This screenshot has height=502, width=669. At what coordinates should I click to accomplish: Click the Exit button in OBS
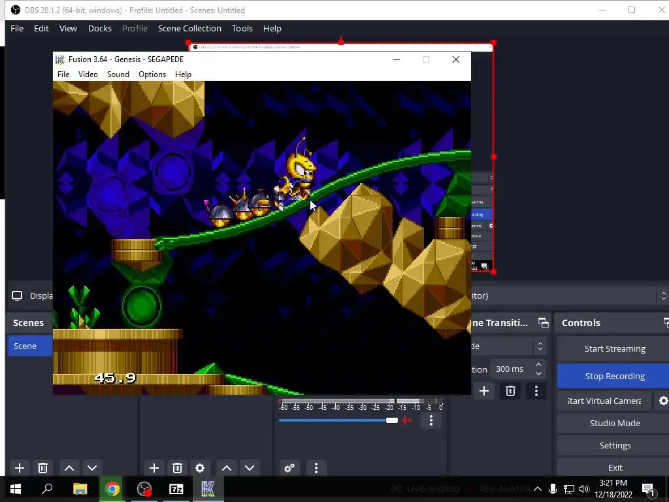point(615,467)
